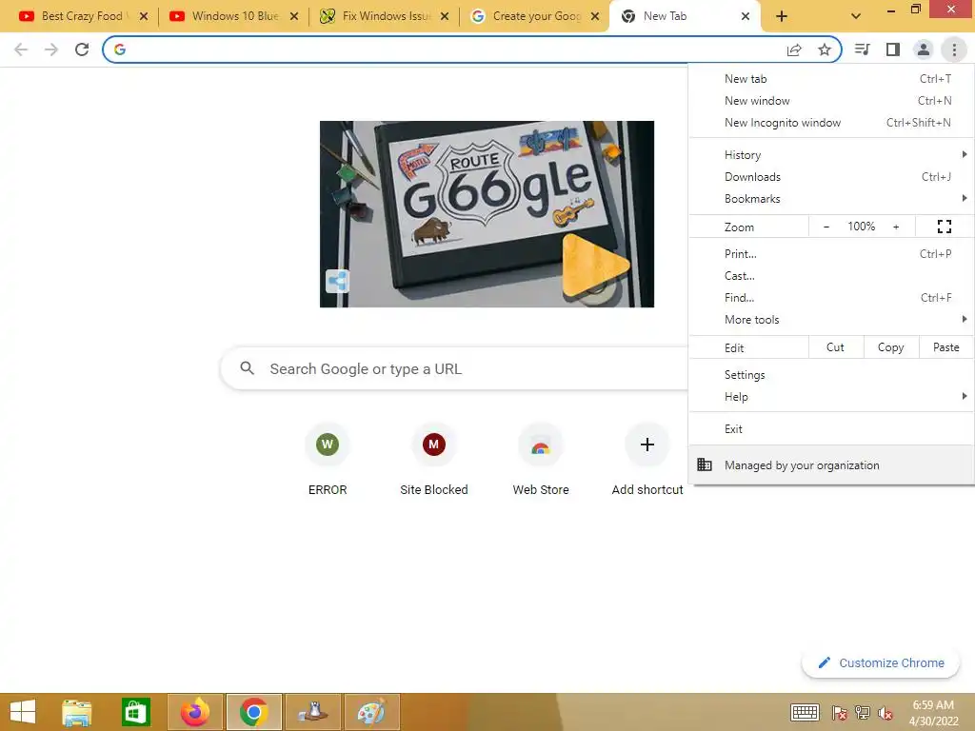Click the touch keyboard tray icon
975x731 pixels.
[x=805, y=713]
